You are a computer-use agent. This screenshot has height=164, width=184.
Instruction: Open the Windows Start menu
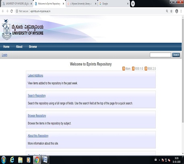pyautogui.click(x=4, y=160)
